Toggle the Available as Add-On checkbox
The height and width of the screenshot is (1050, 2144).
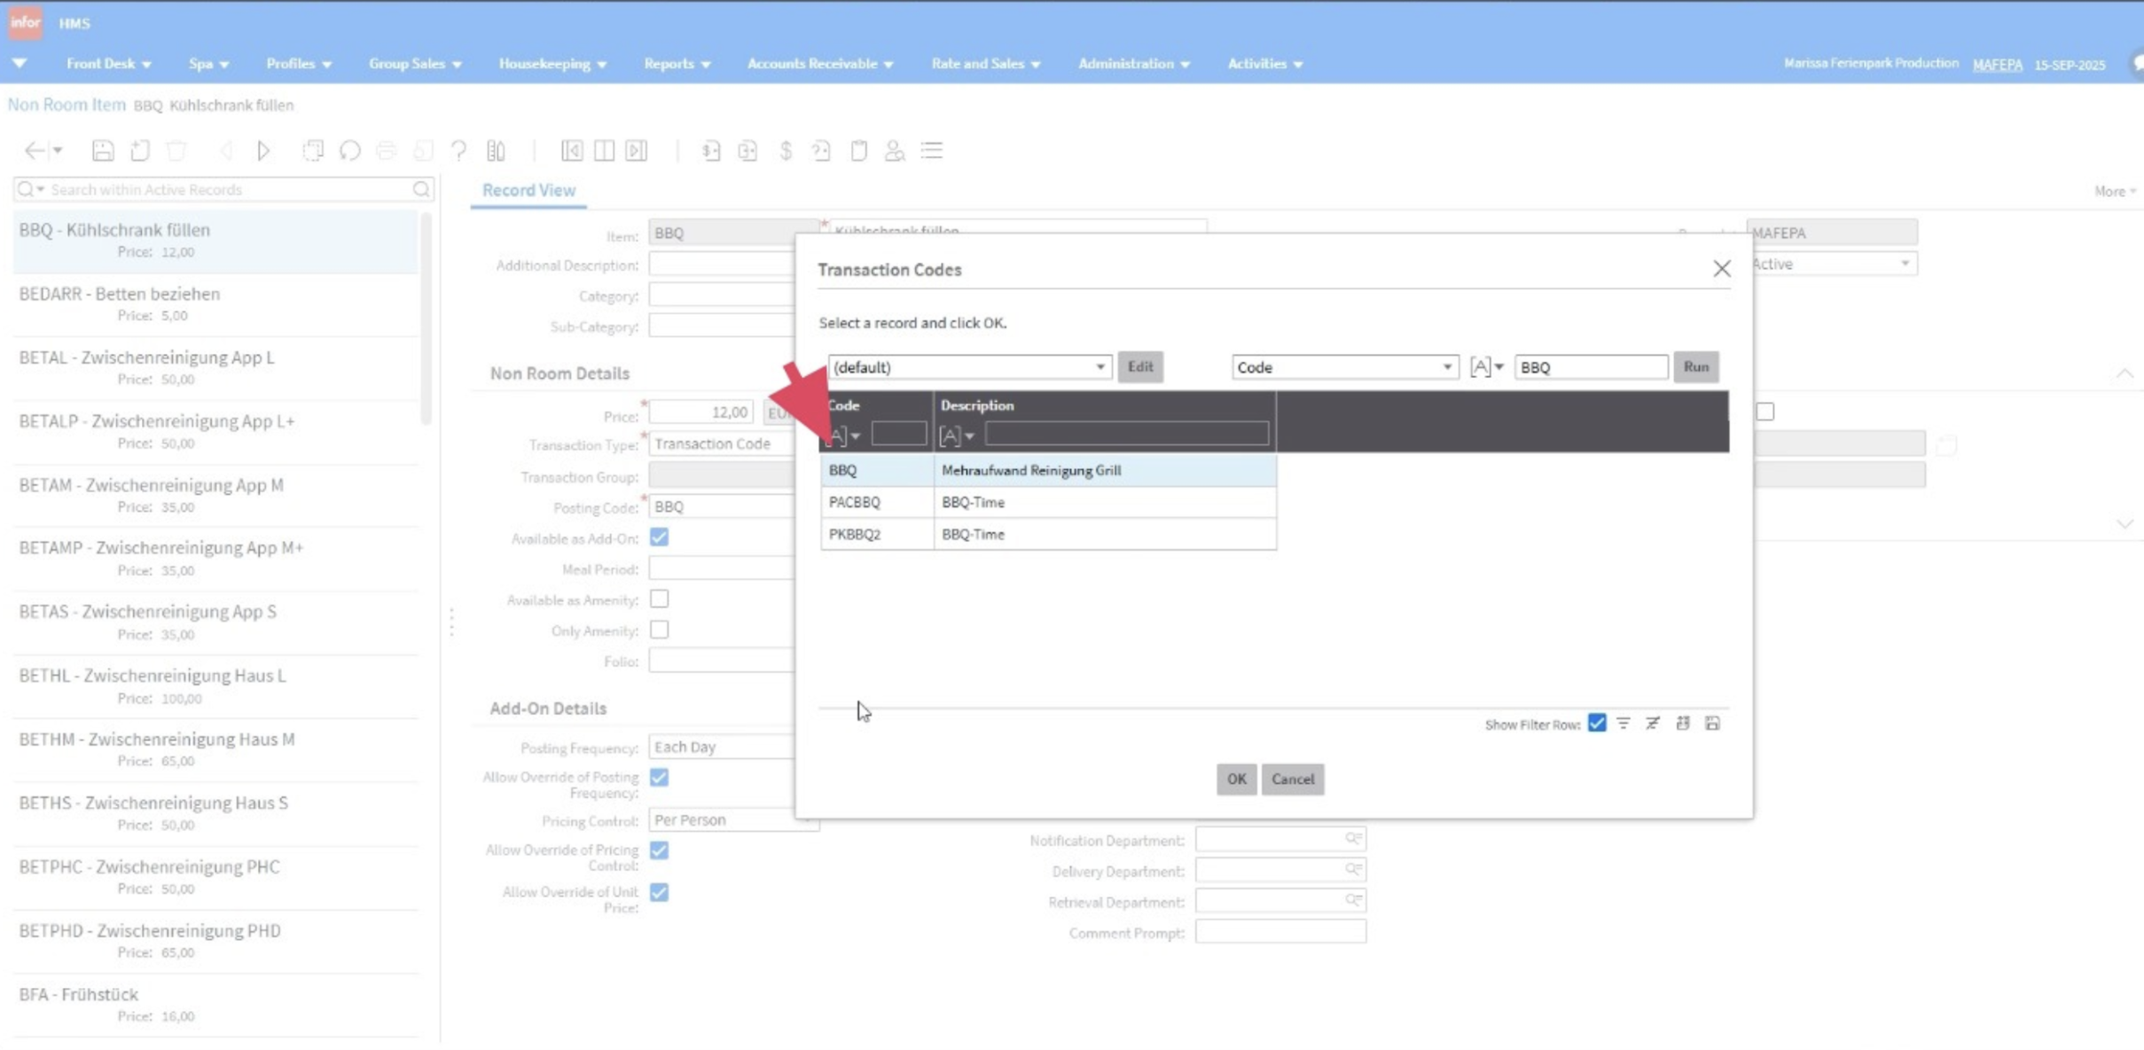pos(659,537)
